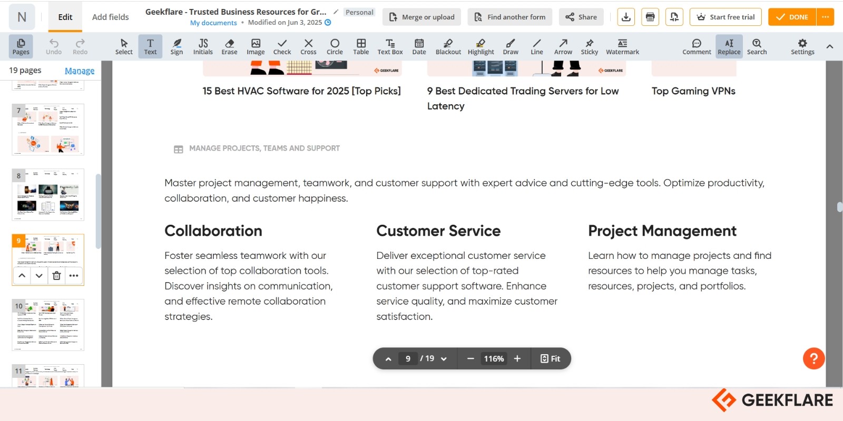Delete page 9 with trash icon
The height and width of the screenshot is (421, 843).
point(56,275)
